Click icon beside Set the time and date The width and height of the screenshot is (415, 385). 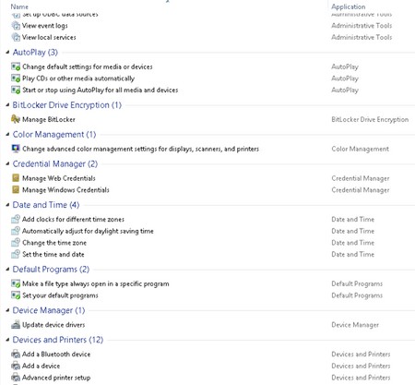pos(16,254)
